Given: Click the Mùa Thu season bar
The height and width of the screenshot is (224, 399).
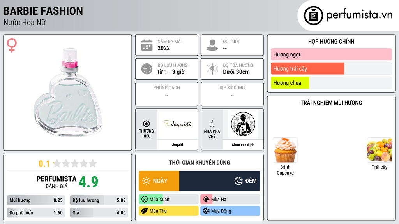Looking at the screenshot, I should click(168, 211).
